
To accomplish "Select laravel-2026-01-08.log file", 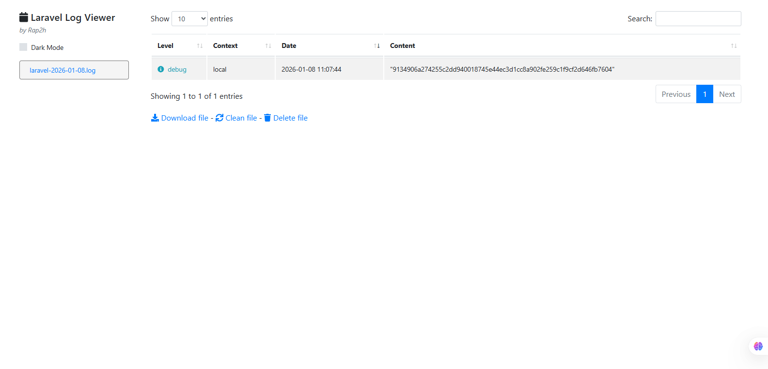I will point(63,70).
